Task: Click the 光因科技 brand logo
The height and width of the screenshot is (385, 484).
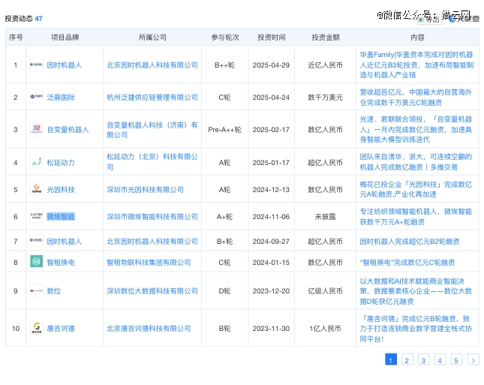Action: [36, 190]
